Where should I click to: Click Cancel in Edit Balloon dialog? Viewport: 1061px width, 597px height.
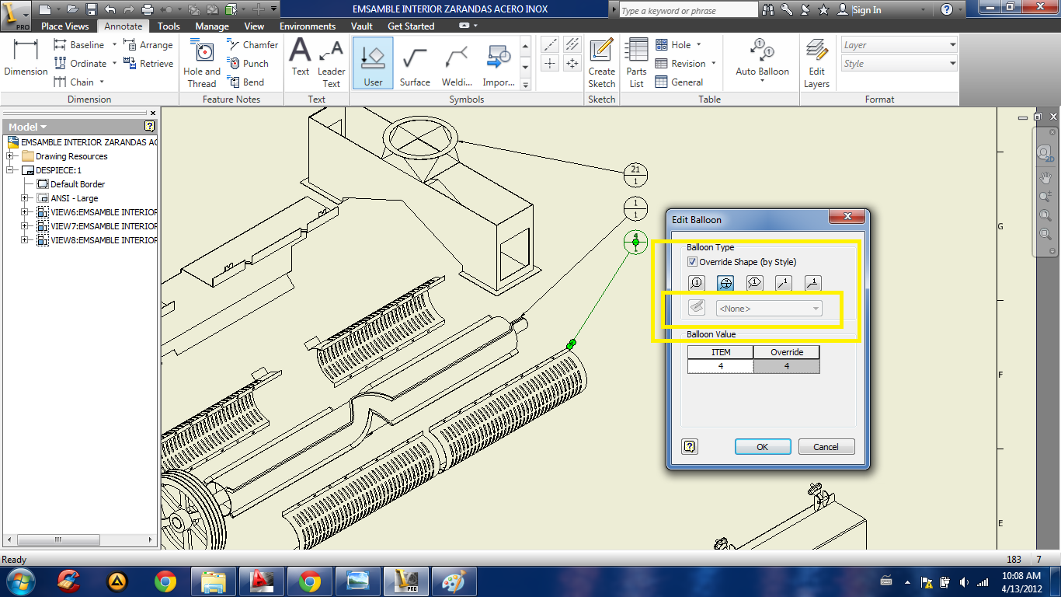[826, 447]
